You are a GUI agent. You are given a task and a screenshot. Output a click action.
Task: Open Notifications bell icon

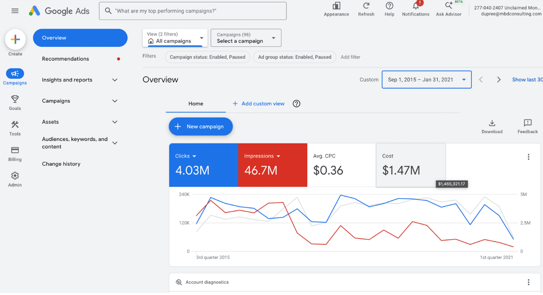tap(416, 6)
